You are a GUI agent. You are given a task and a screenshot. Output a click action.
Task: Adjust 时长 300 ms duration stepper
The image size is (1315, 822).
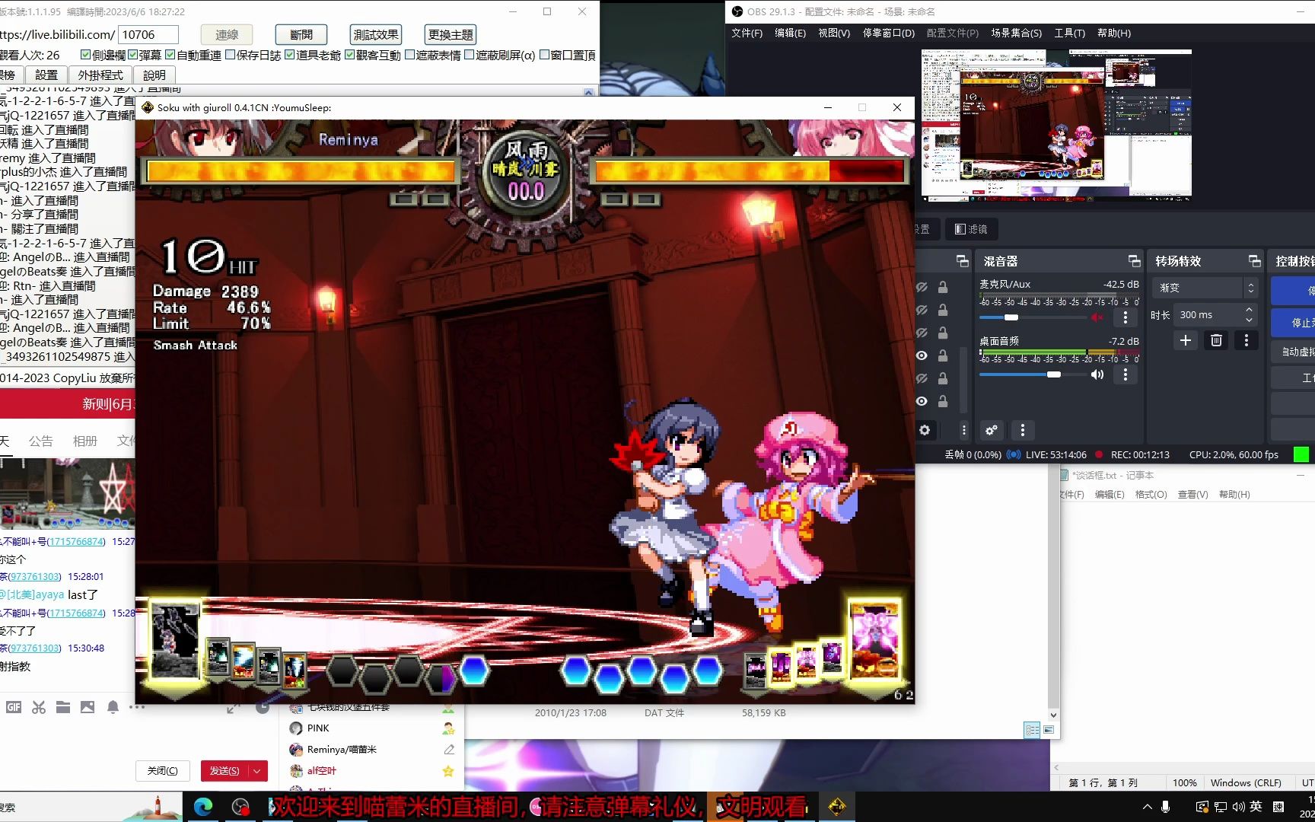click(1249, 315)
